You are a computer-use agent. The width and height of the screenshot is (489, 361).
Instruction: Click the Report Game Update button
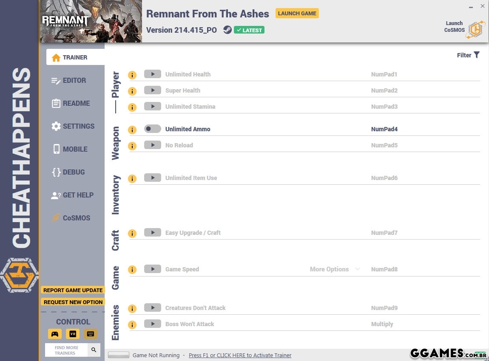tap(73, 290)
